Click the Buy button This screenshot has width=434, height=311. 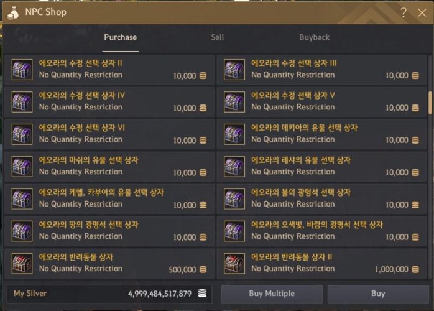pos(378,294)
